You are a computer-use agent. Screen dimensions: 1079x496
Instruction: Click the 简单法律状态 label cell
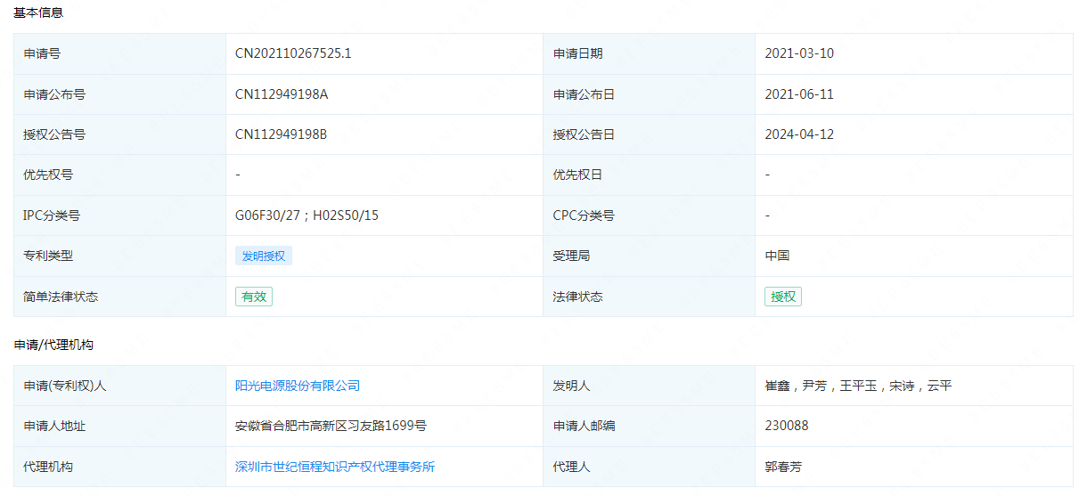(x=119, y=297)
